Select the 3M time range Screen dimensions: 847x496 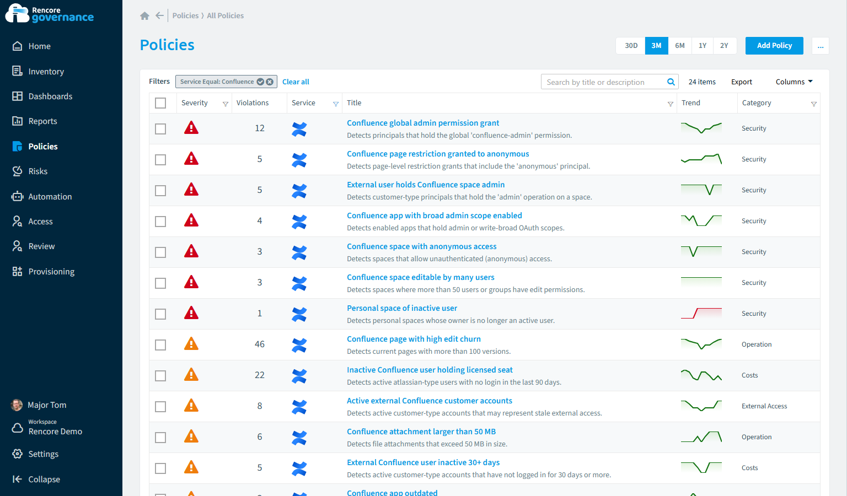pos(656,46)
